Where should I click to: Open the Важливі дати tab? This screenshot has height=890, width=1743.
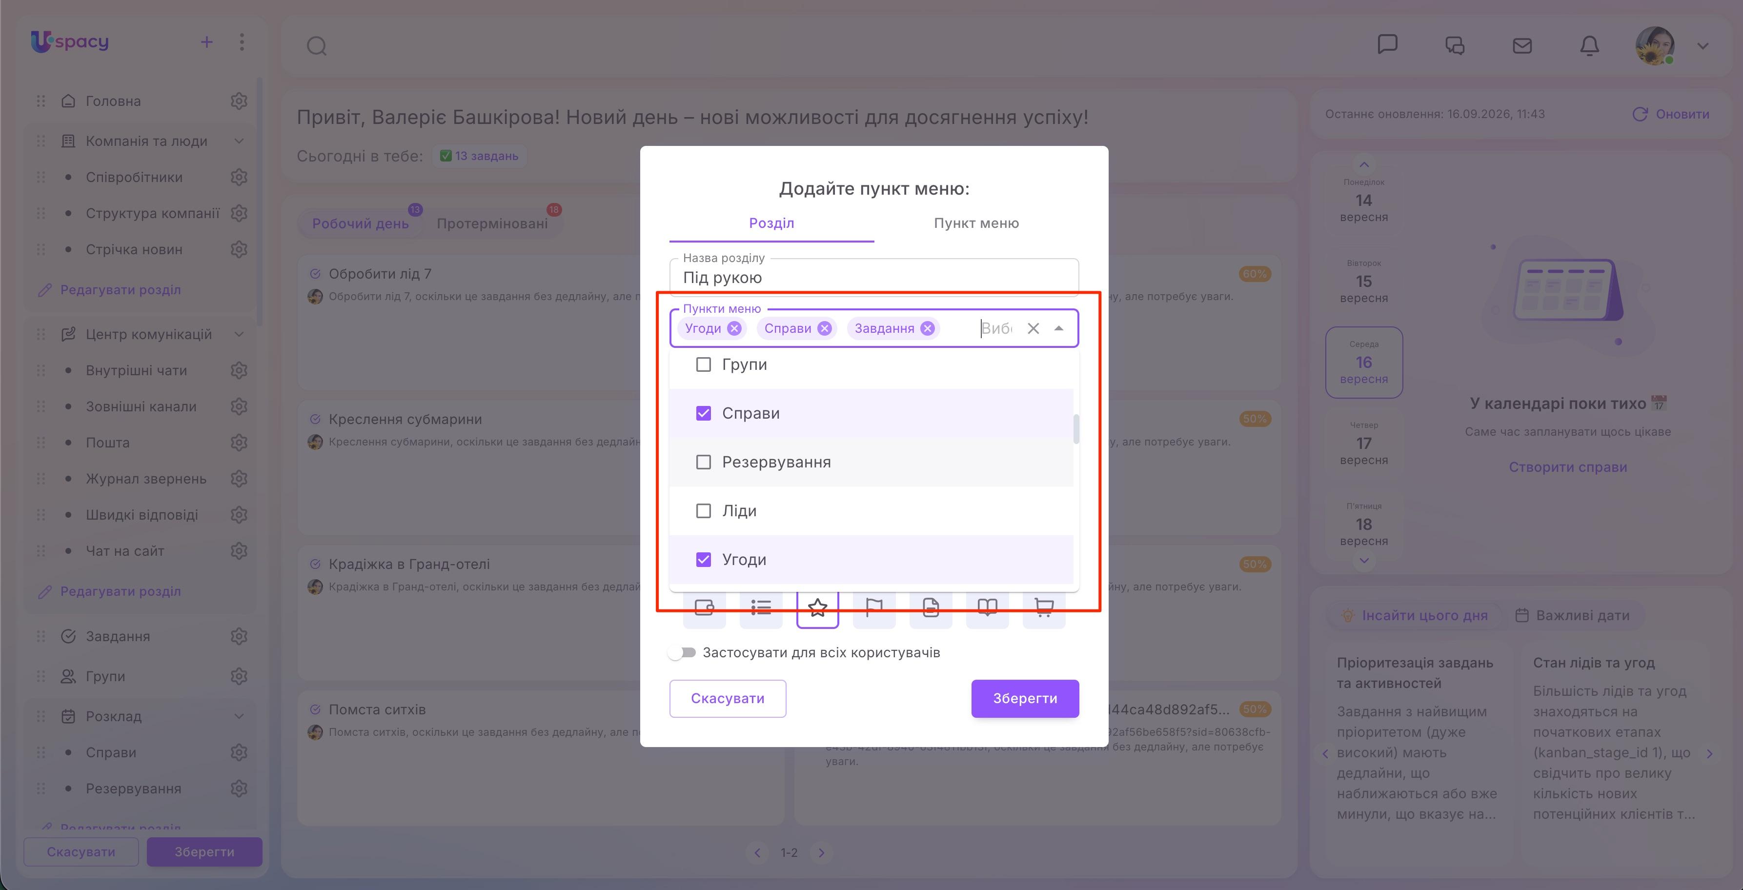click(1573, 615)
